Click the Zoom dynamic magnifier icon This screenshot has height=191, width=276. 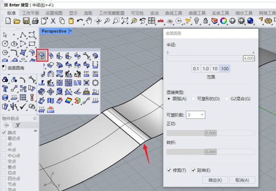point(107,21)
